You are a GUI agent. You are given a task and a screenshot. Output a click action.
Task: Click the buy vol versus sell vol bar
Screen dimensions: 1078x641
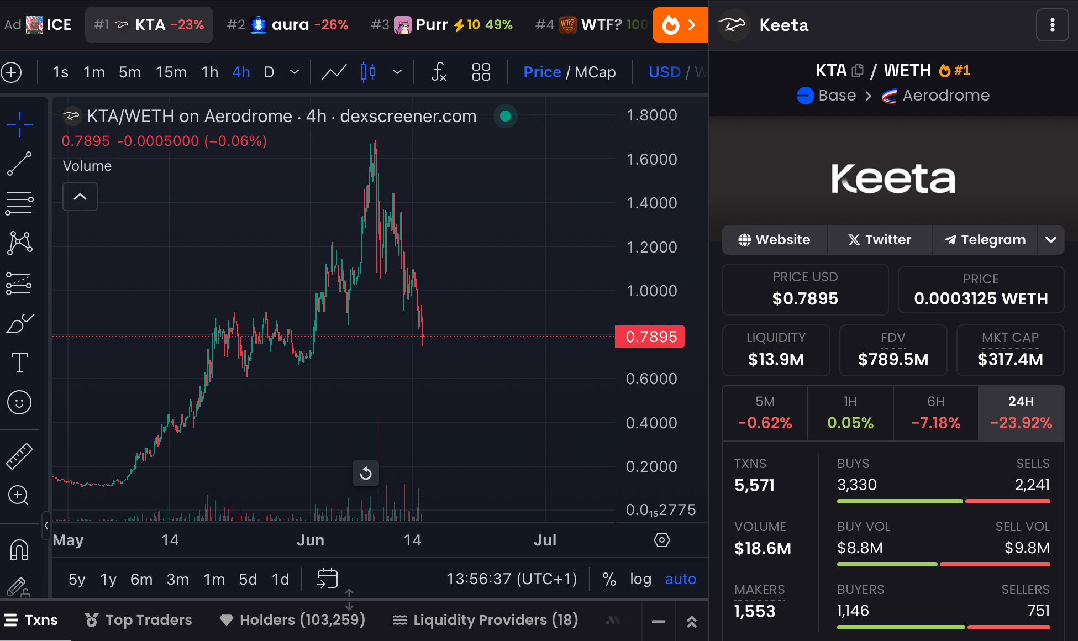pyautogui.click(x=943, y=564)
